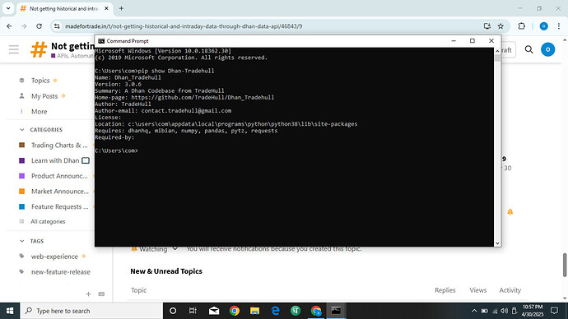Reload the page with refresh icon

pos(39,26)
